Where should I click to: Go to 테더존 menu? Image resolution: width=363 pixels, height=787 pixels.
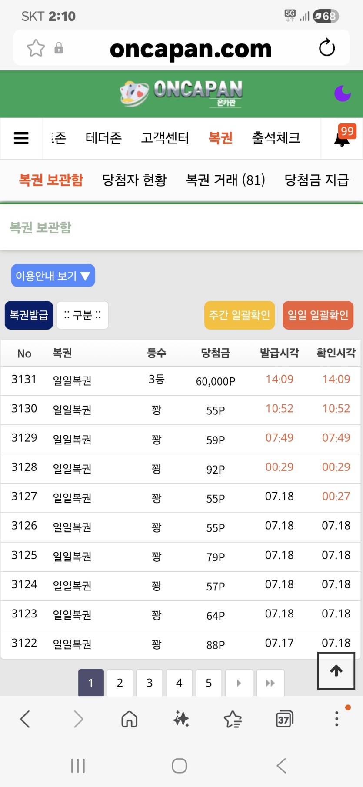point(103,138)
